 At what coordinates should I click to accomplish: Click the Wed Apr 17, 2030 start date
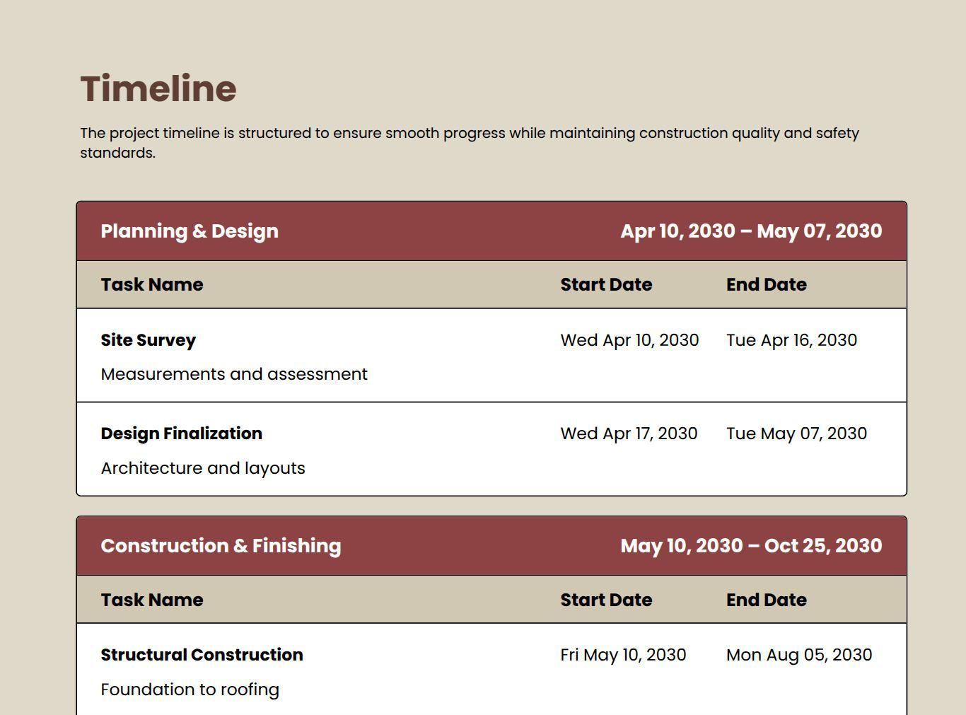(x=629, y=434)
